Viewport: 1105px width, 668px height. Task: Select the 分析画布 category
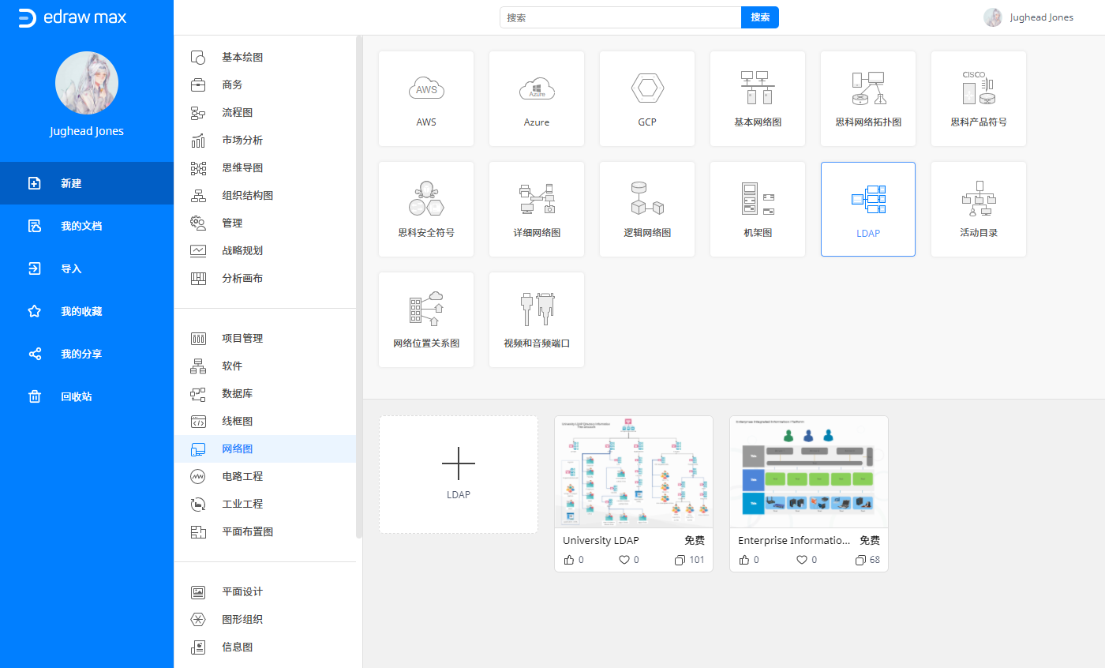click(264, 279)
